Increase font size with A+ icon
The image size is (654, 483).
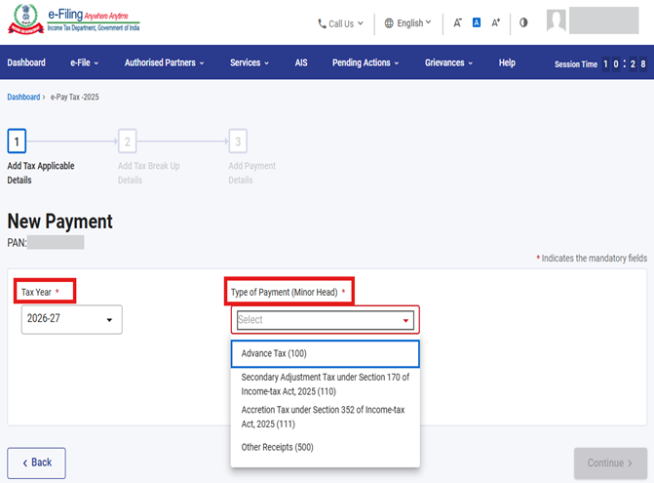[496, 22]
